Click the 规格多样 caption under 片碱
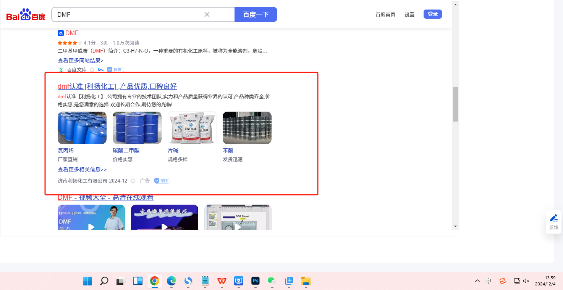This screenshot has height=290, width=563. (x=178, y=159)
